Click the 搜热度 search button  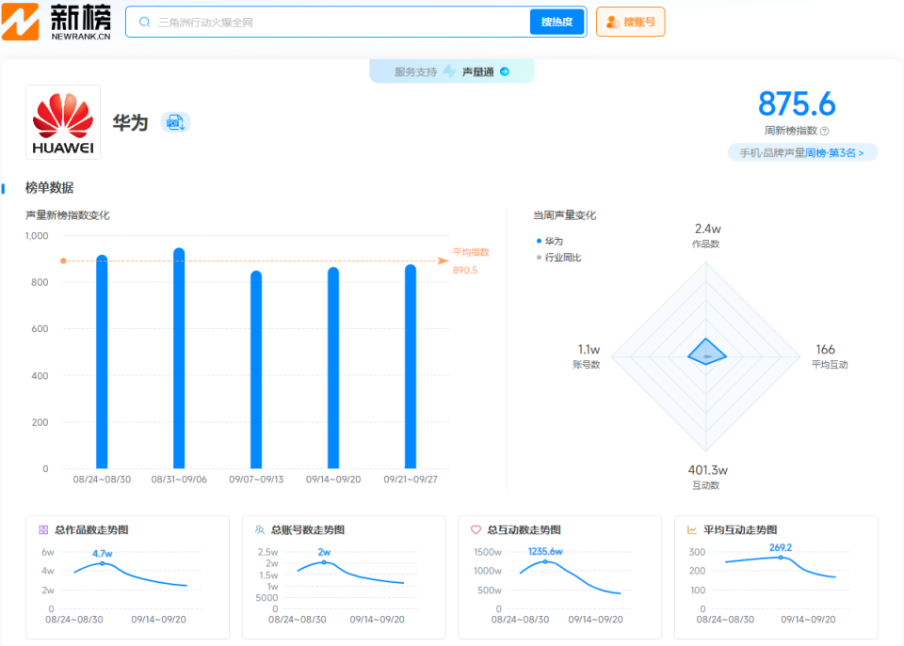557,21
